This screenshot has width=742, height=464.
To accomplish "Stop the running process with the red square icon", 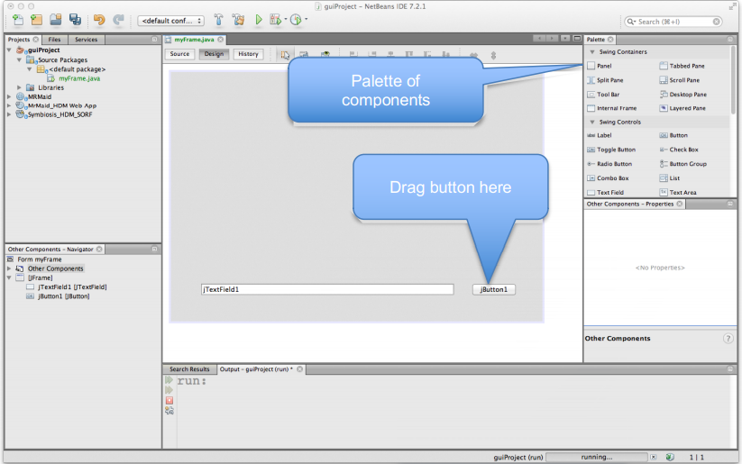I will pos(169,401).
